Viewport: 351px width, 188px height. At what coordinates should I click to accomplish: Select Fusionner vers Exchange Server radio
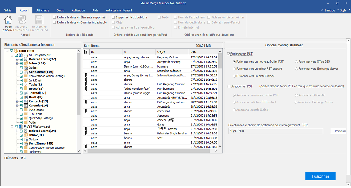click(296, 69)
